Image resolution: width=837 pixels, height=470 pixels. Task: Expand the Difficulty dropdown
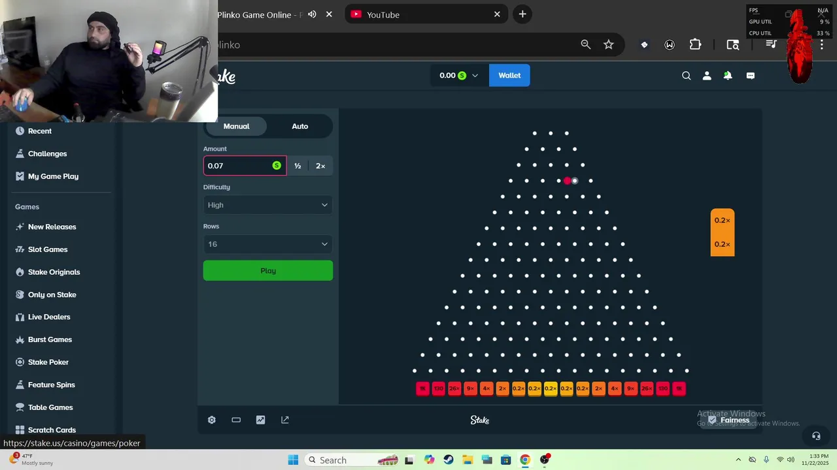267,205
